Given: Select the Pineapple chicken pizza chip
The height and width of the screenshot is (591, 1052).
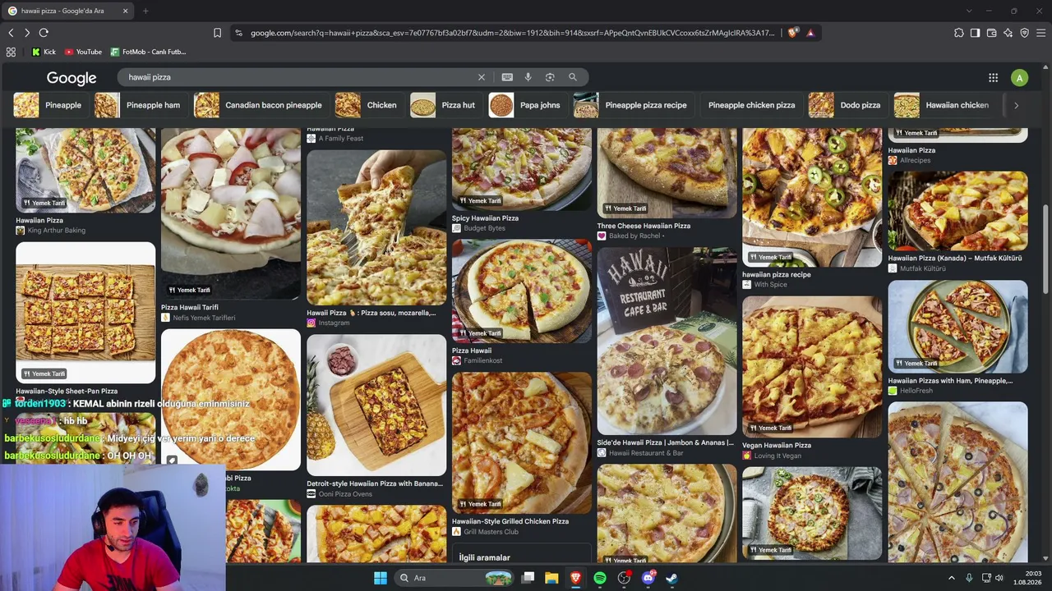Looking at the screenshot, I should pos(752,105).
